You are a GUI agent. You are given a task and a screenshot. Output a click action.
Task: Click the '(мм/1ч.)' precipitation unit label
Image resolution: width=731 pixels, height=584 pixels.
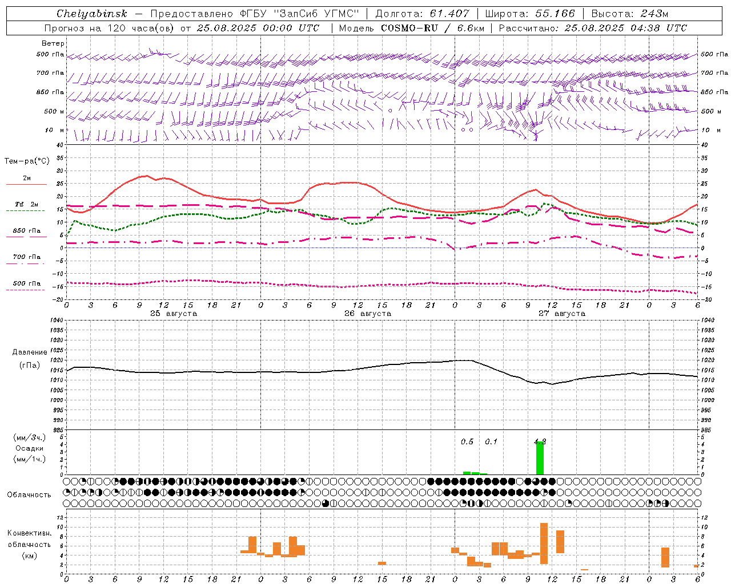pos(30,459)
